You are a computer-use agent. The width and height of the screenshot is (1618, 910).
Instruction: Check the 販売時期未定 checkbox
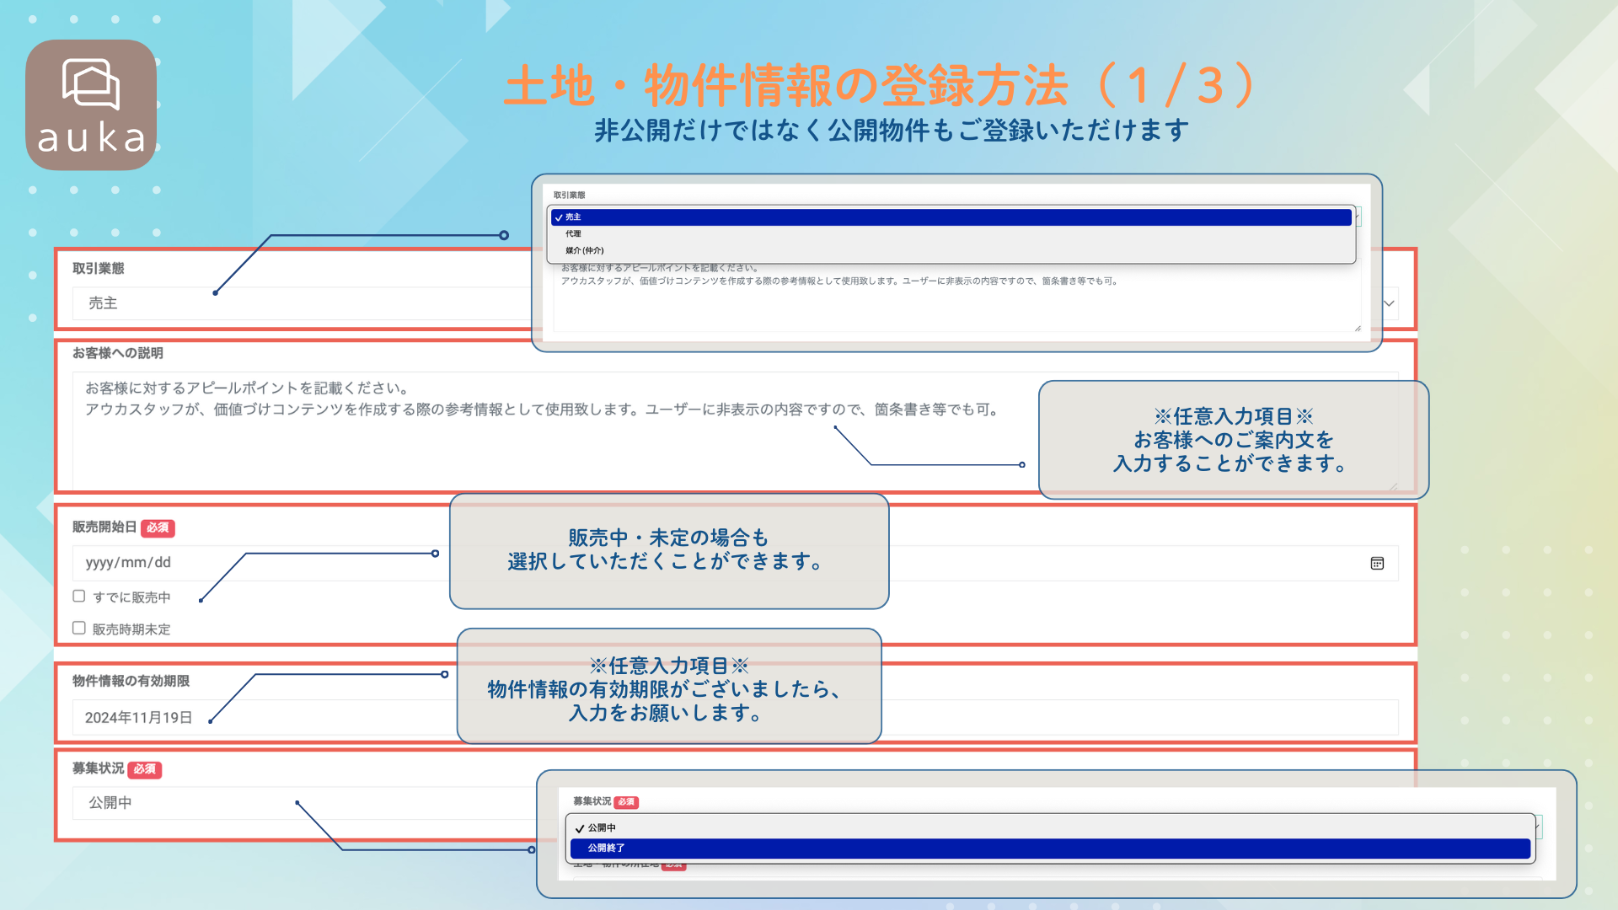point(79,628)
